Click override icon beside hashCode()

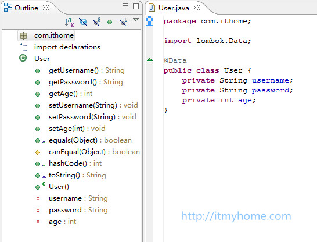44,165
